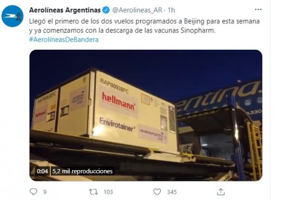Like the tweet with heart icon
283x200 pixels.
coord(157,192)
